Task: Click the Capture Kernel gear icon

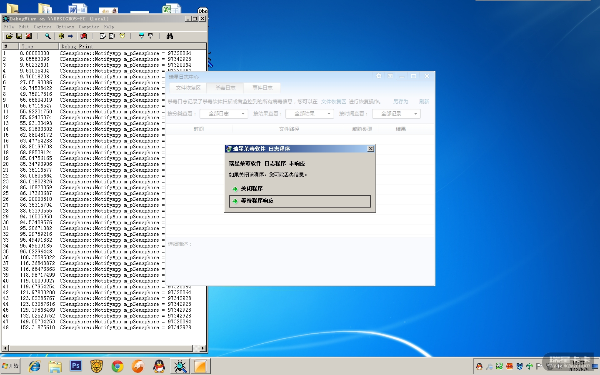Action: [x=61, y=36]
